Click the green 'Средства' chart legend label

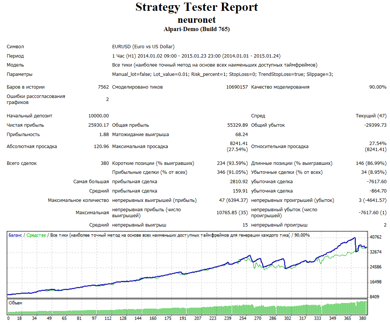(x=36, y=235)
